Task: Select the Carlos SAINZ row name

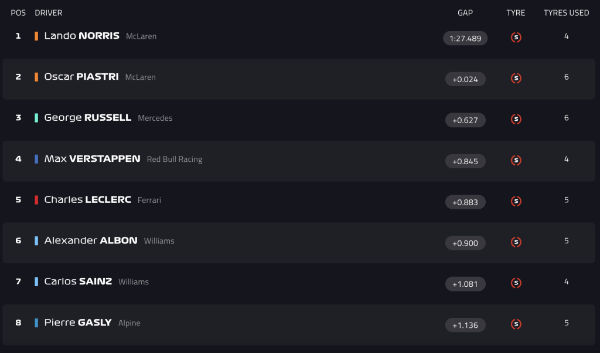Action: pos(78,281)
